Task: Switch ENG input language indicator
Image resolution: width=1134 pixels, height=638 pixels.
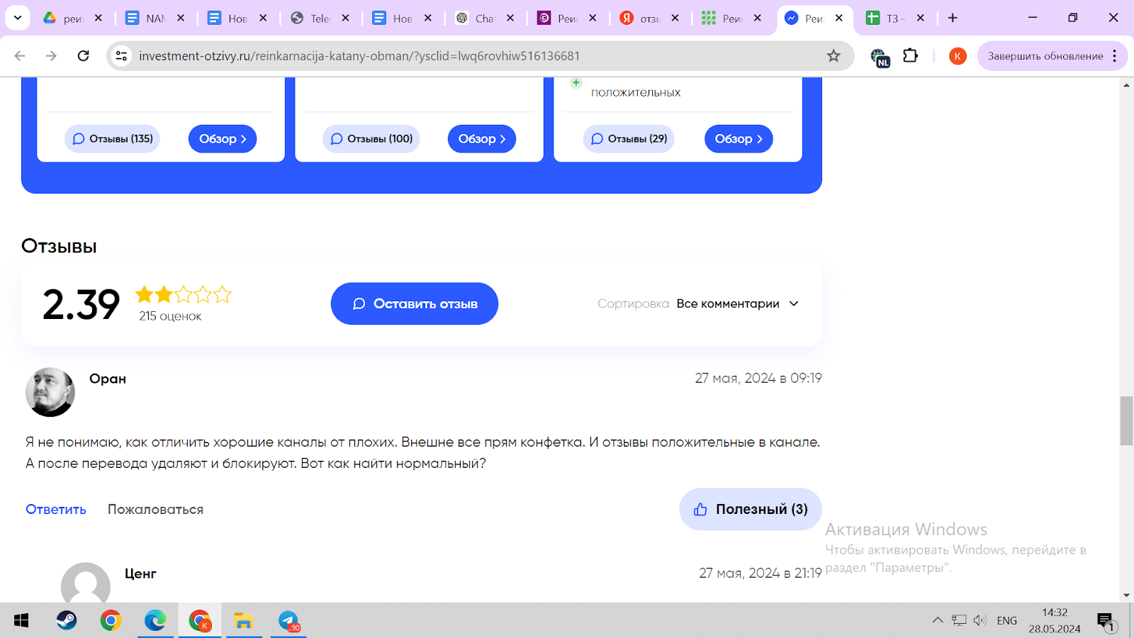Action: tap(1006, 620)
